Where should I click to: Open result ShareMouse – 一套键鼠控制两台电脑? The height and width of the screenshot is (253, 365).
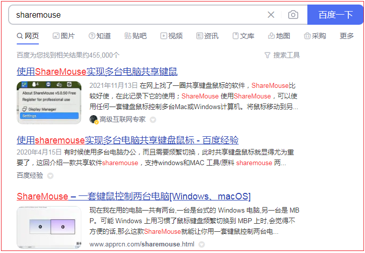coord(133,196)
